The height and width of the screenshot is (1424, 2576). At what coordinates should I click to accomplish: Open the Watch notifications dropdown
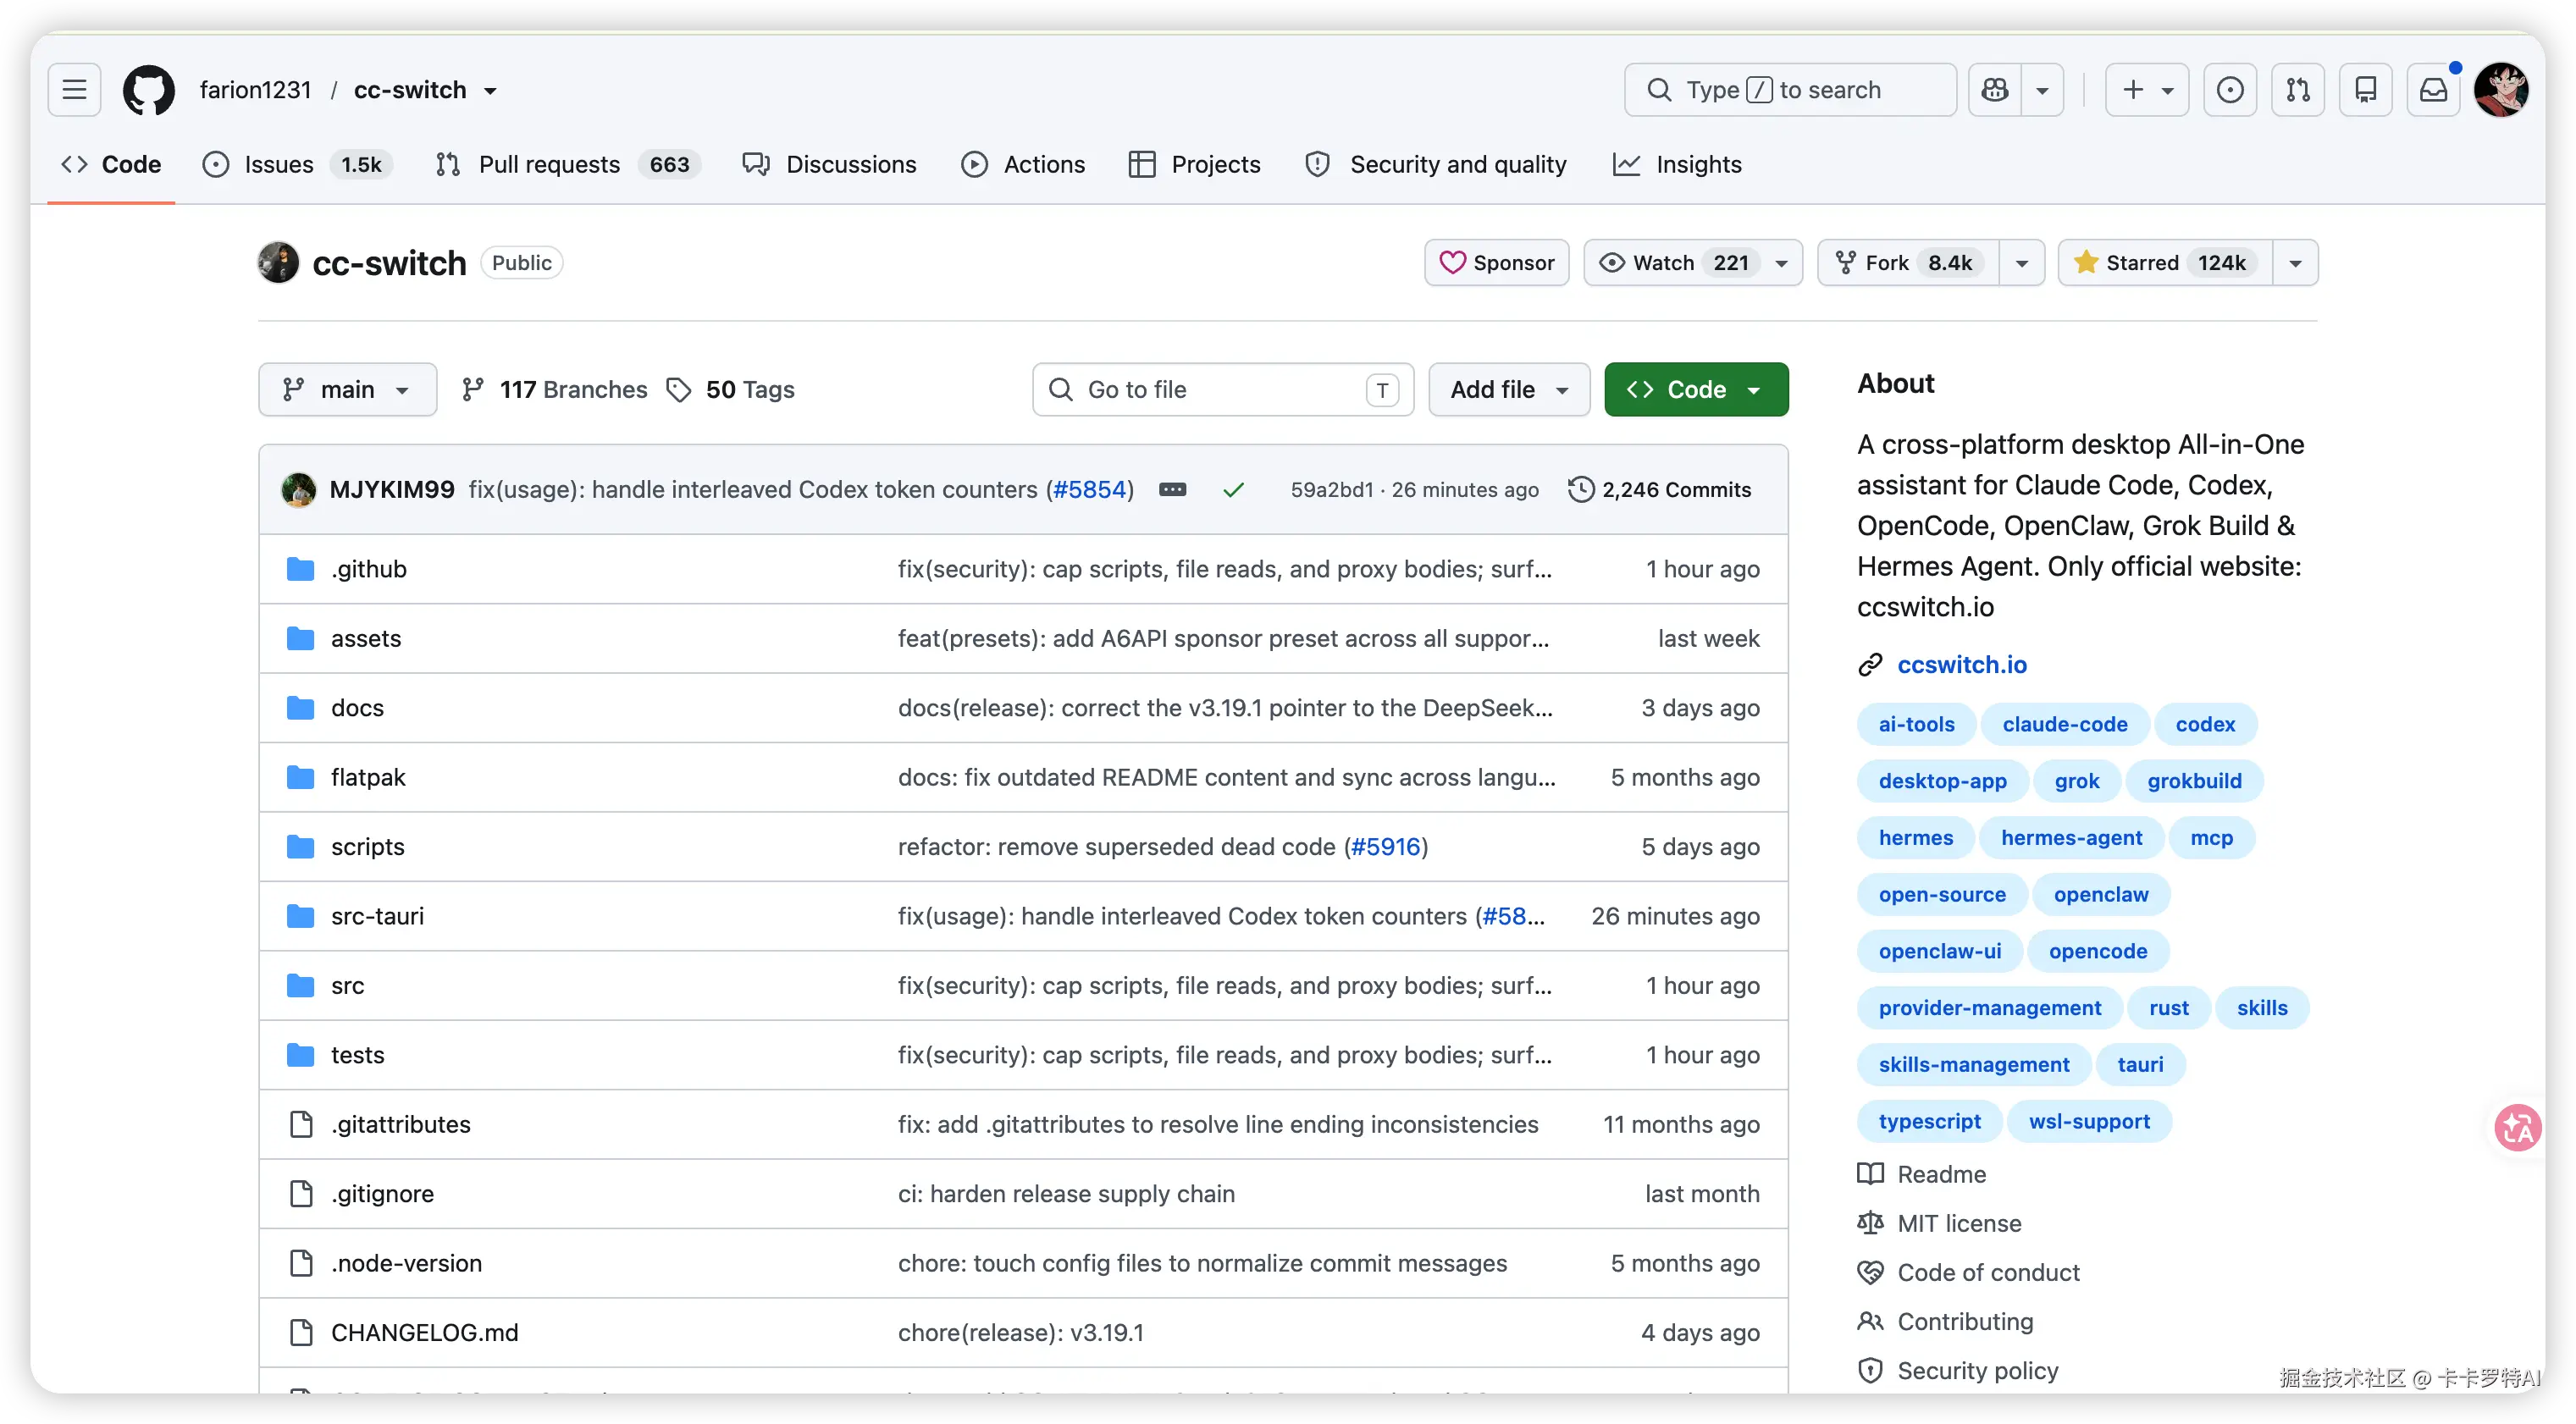coord(1693,263)
